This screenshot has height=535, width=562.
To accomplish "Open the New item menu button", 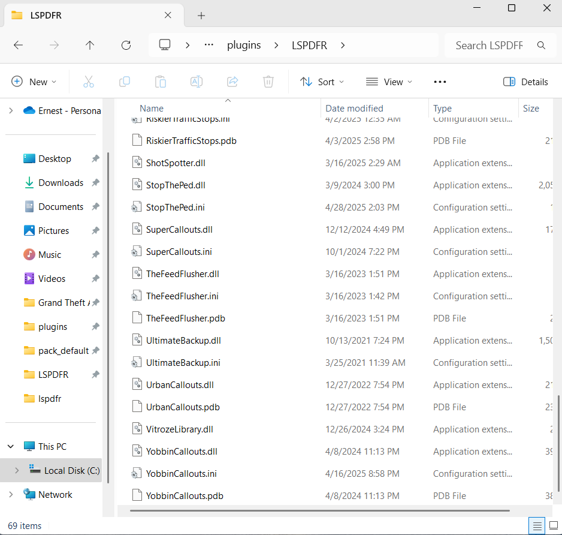I will pyautogui.click(x=34, y=82).
